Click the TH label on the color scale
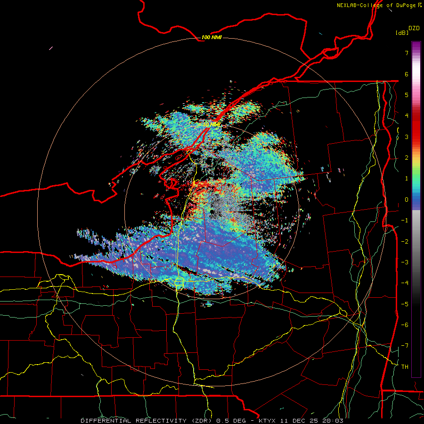Viewport: 424px width, 424px height. point(405,367)
